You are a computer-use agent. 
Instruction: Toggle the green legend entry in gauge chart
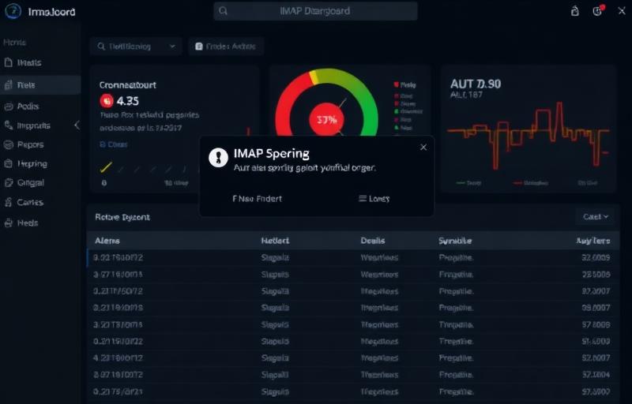pyautogui.click(x=396, y=112)
